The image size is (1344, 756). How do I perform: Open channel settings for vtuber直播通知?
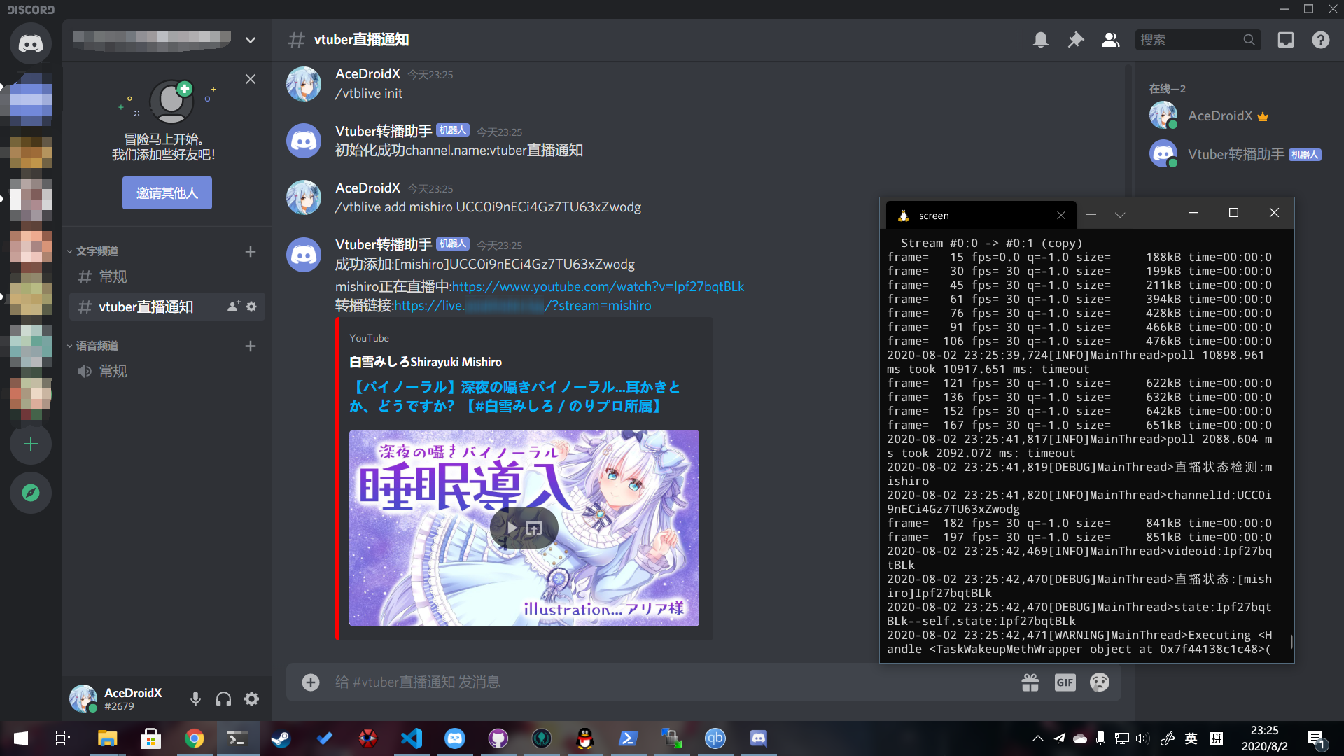pos(252,307)
